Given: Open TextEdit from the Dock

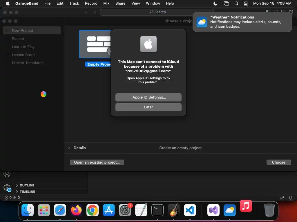Looking at the screenshot, I should (x=141, y=210).
